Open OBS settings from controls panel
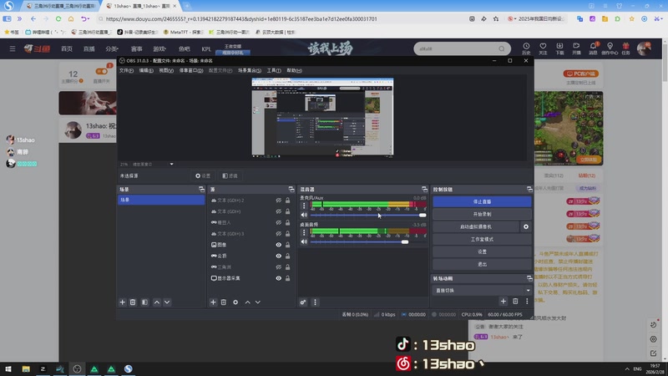 coord(482,252)
